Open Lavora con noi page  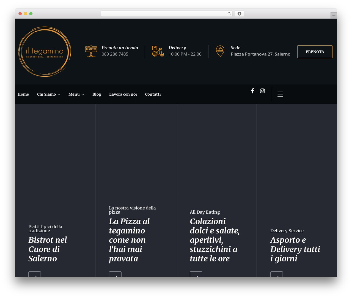click(123, 94)
